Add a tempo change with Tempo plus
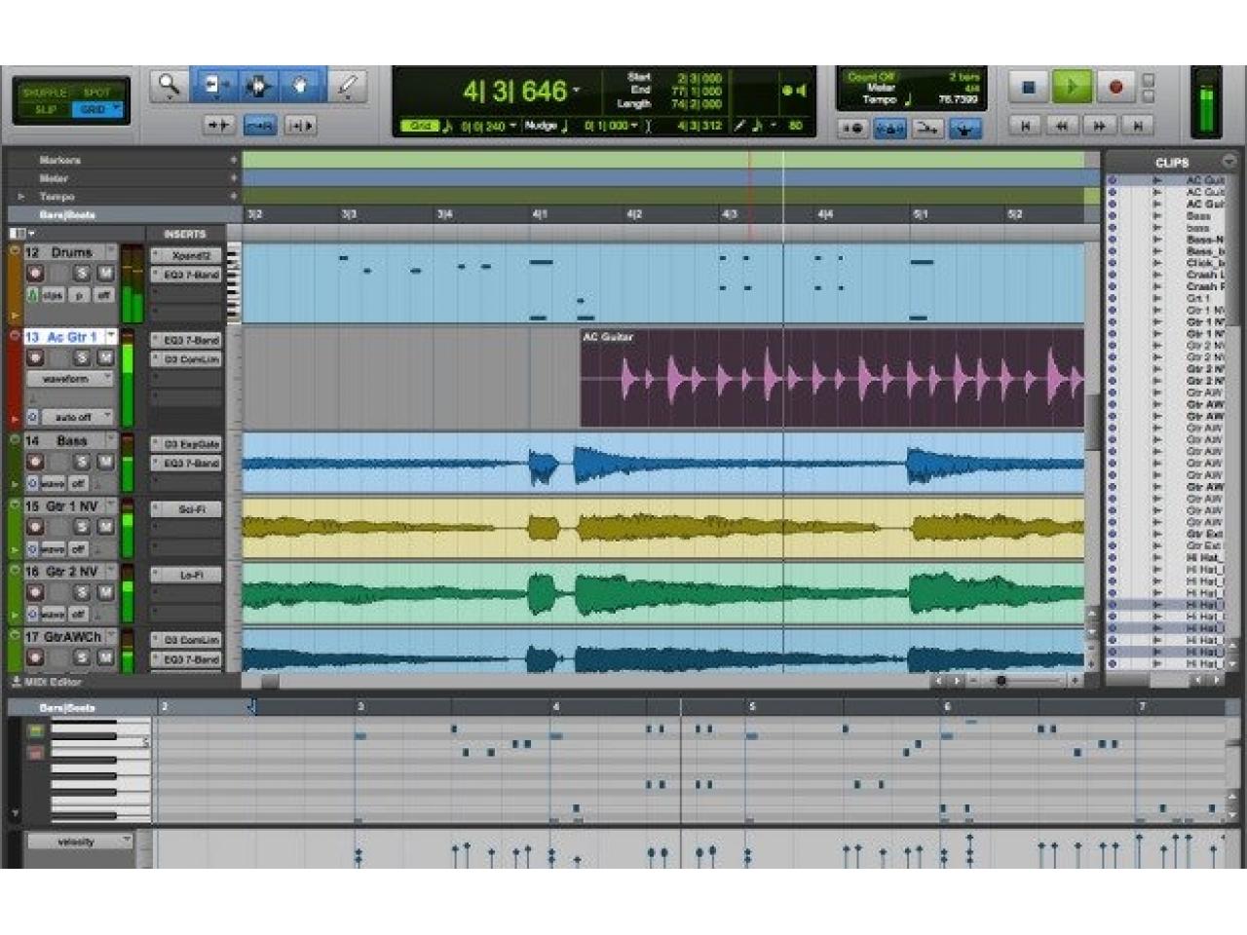Viewport: 1247px width, 935px height. (x=234, y=197)
